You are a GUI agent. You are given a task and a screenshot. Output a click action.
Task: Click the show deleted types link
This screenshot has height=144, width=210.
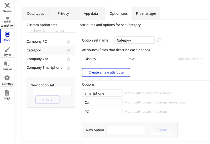pyautogui.click(x=48, y=31)
